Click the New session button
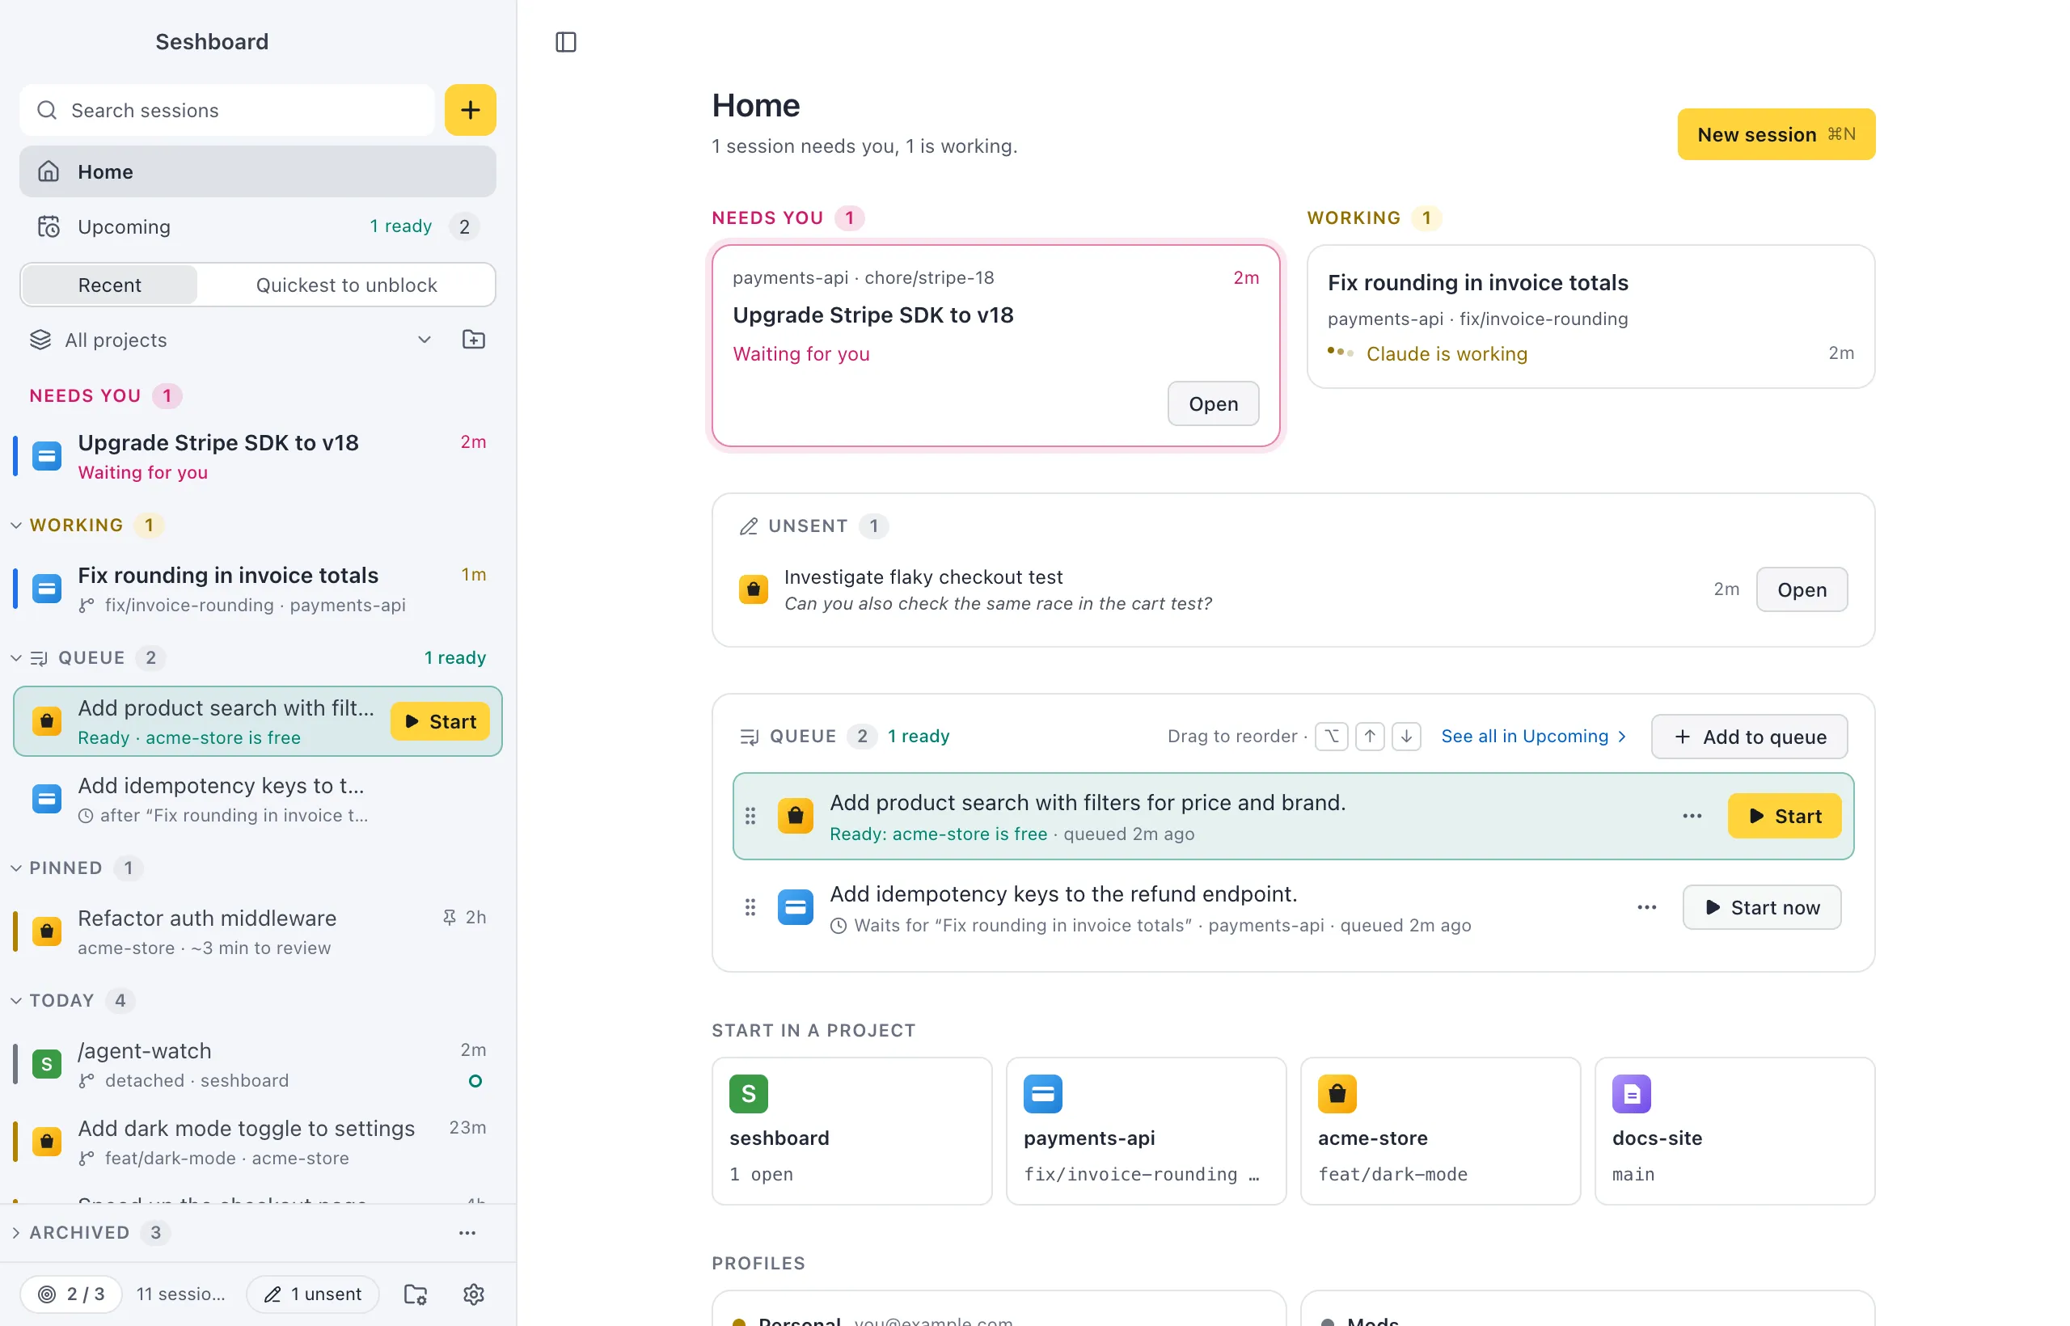 click(1776, 134)
